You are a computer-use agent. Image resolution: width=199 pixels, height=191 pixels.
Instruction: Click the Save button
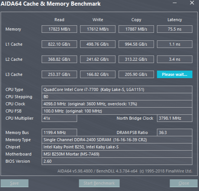[14, 183]
